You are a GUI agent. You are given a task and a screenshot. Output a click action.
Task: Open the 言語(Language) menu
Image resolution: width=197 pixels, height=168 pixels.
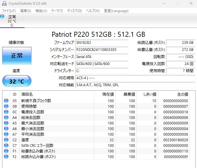click(116, 11)
